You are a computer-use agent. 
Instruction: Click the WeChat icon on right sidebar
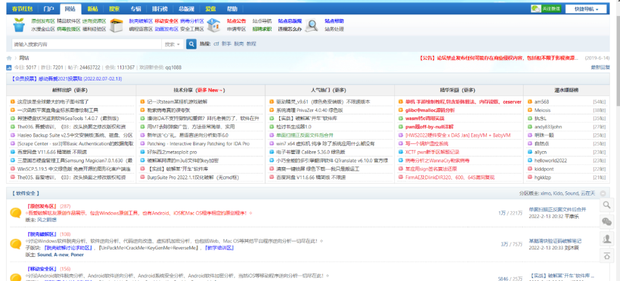[607, 222]
